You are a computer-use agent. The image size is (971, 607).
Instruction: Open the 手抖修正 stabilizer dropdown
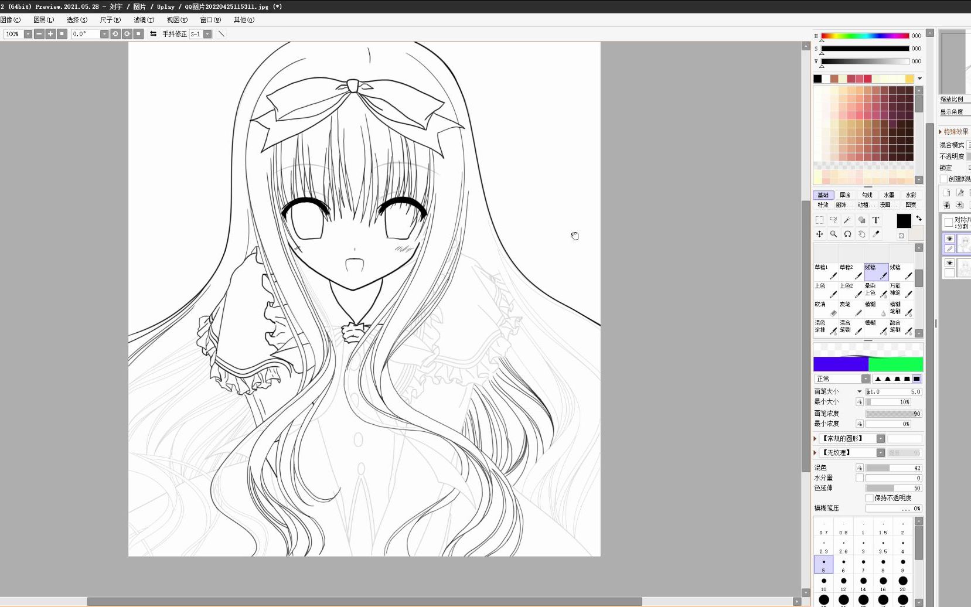(x=207, y=34)
